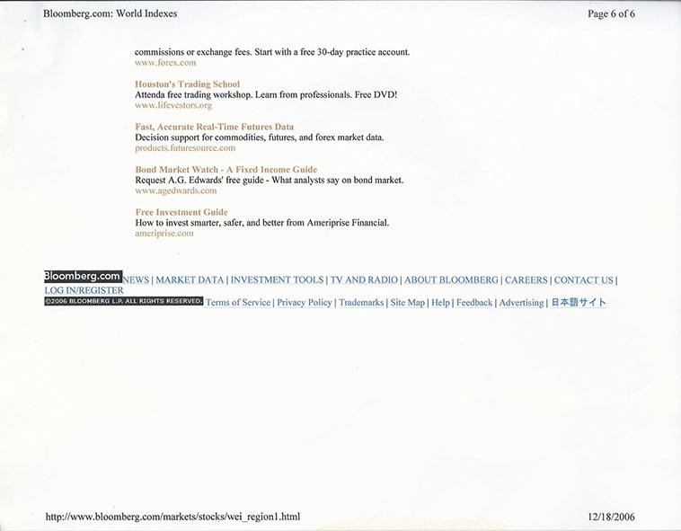Visit www.lifevestors.org link
This screenshot has height=531, width=681.
tap(173, 105)
